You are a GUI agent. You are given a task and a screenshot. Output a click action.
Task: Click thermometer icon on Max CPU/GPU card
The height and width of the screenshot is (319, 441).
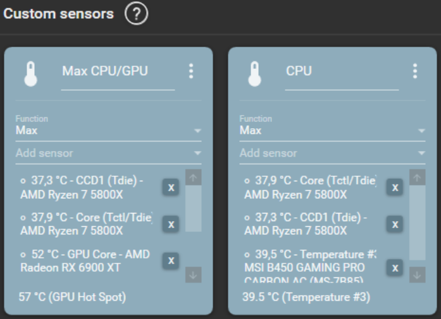[x=30, y=73]
